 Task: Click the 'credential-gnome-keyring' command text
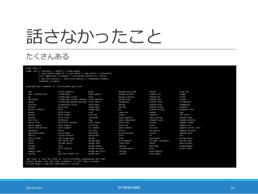[x=72, y=102]
